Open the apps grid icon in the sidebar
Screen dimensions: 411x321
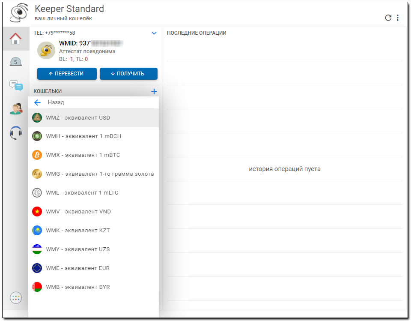point(16,297)
